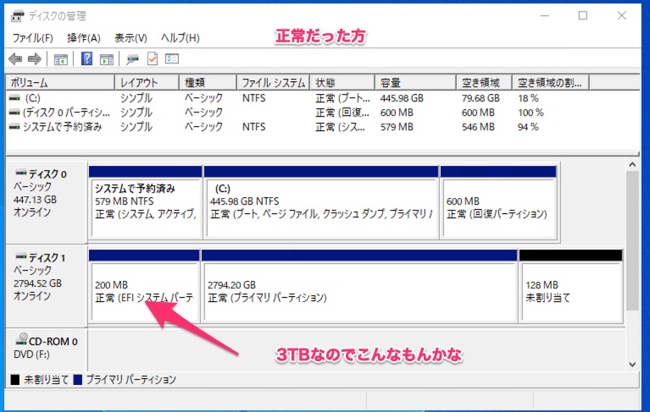Click the Disk Management title bar icon

(x=17, y=16)
